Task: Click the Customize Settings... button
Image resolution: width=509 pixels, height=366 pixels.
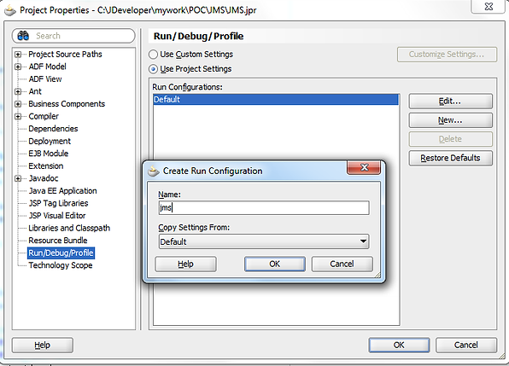Action: 447,55
